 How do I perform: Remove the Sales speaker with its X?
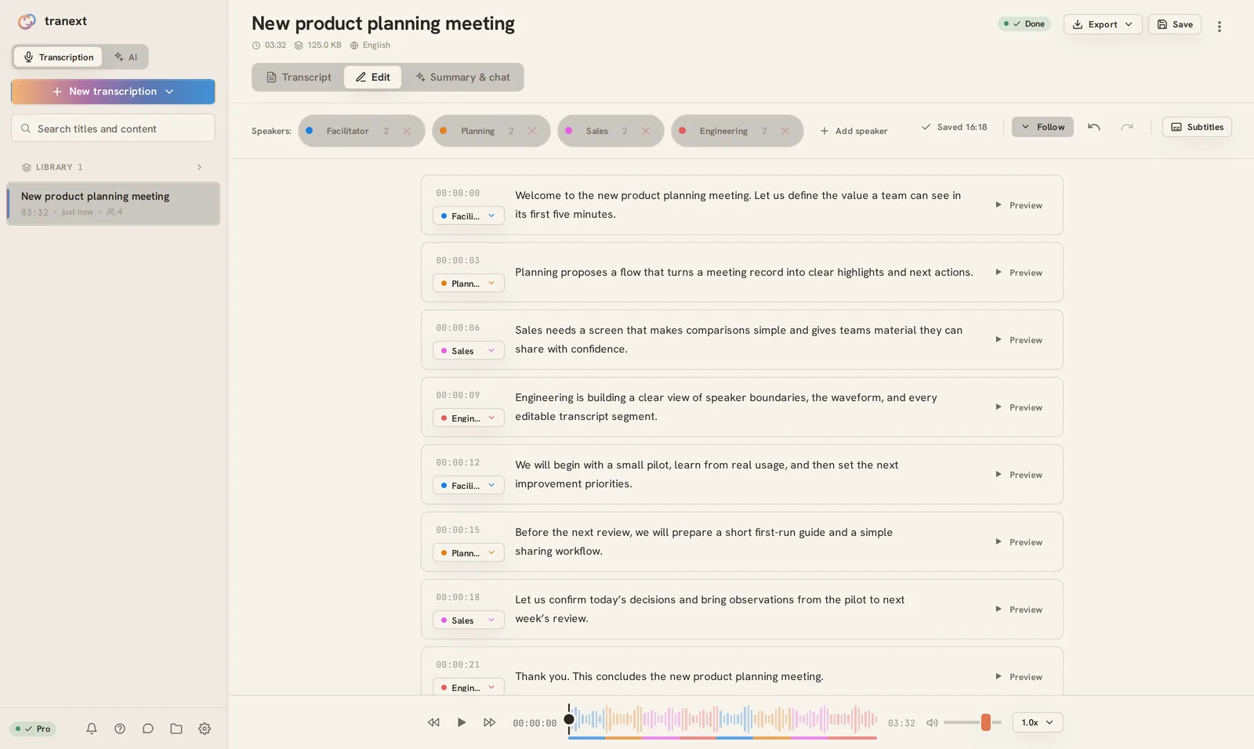click(x=646, y=131)
